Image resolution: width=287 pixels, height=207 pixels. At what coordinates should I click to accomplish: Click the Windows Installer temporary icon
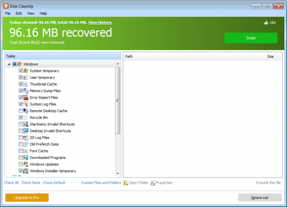pyautogui.click(x=26, y=171)
